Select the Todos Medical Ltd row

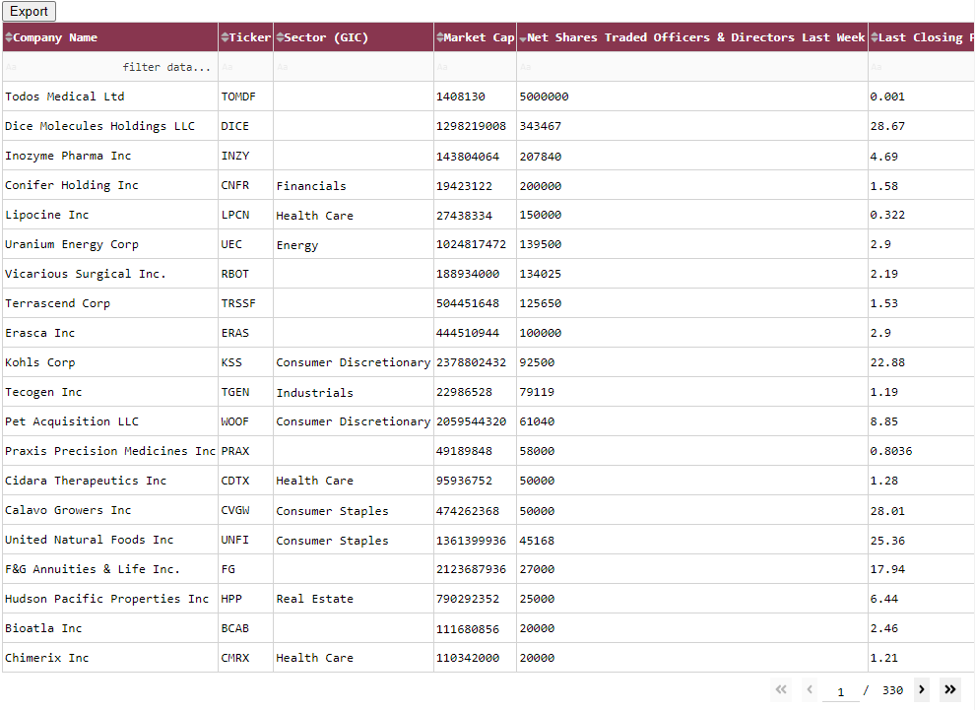[x=108, y=97]
